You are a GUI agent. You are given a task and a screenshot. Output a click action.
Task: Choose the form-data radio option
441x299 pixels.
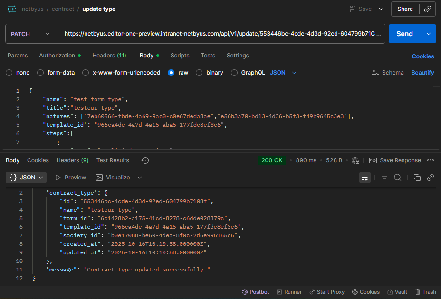pyautogui.click(x=40, y=73)
